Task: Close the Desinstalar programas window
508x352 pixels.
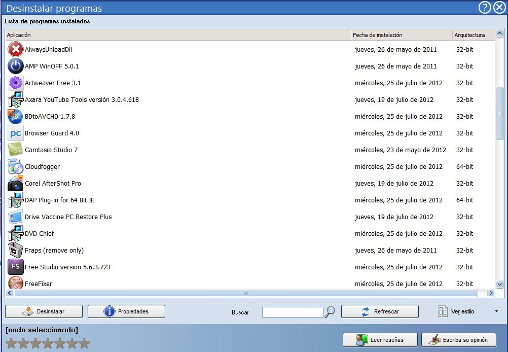Action: click(499, 8)
